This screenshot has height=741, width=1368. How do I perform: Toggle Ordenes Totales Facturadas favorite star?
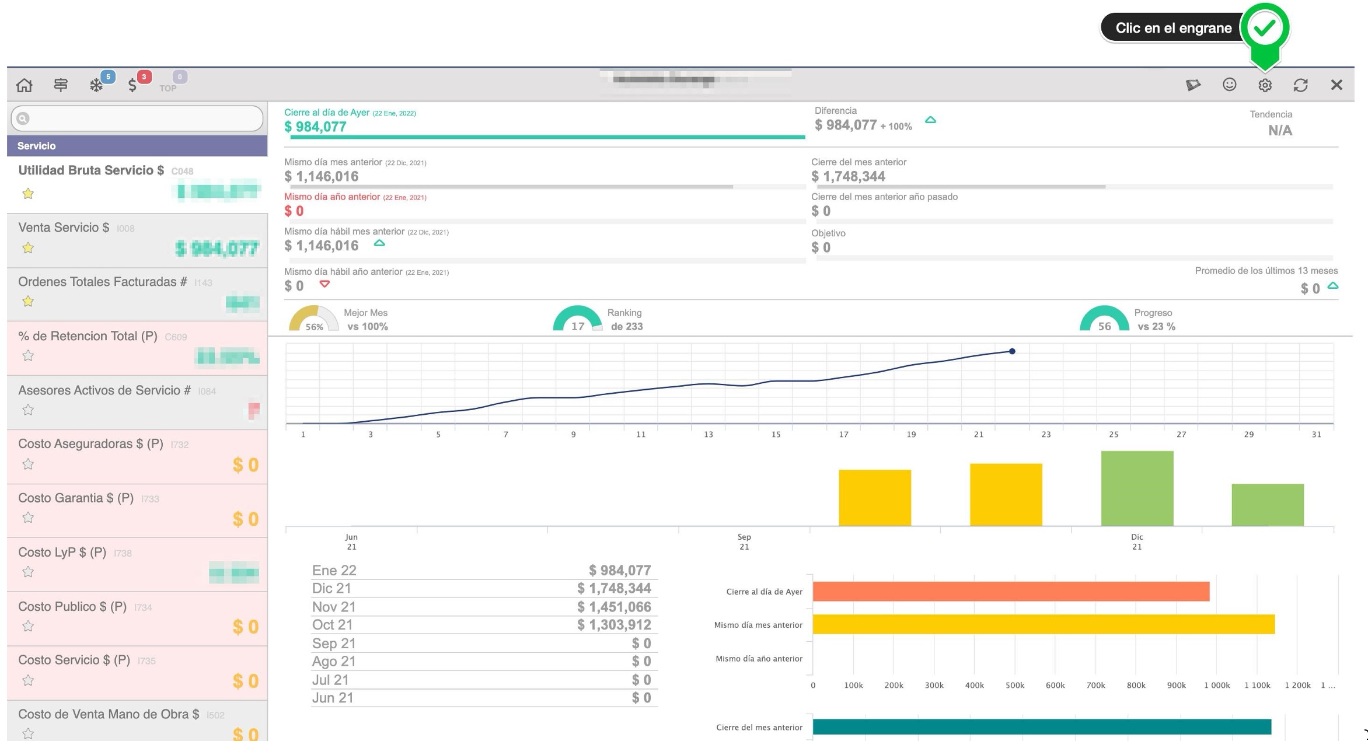tap(27, 301)
